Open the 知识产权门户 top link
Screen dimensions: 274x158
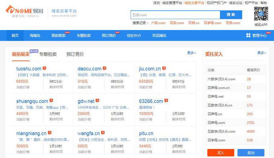pos(216,3)
